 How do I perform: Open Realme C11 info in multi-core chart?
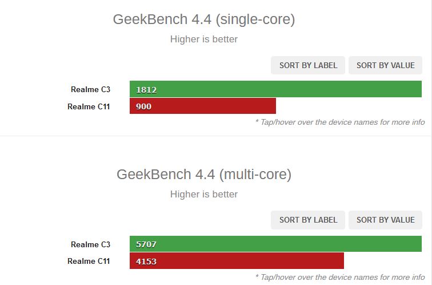(89, 261)
